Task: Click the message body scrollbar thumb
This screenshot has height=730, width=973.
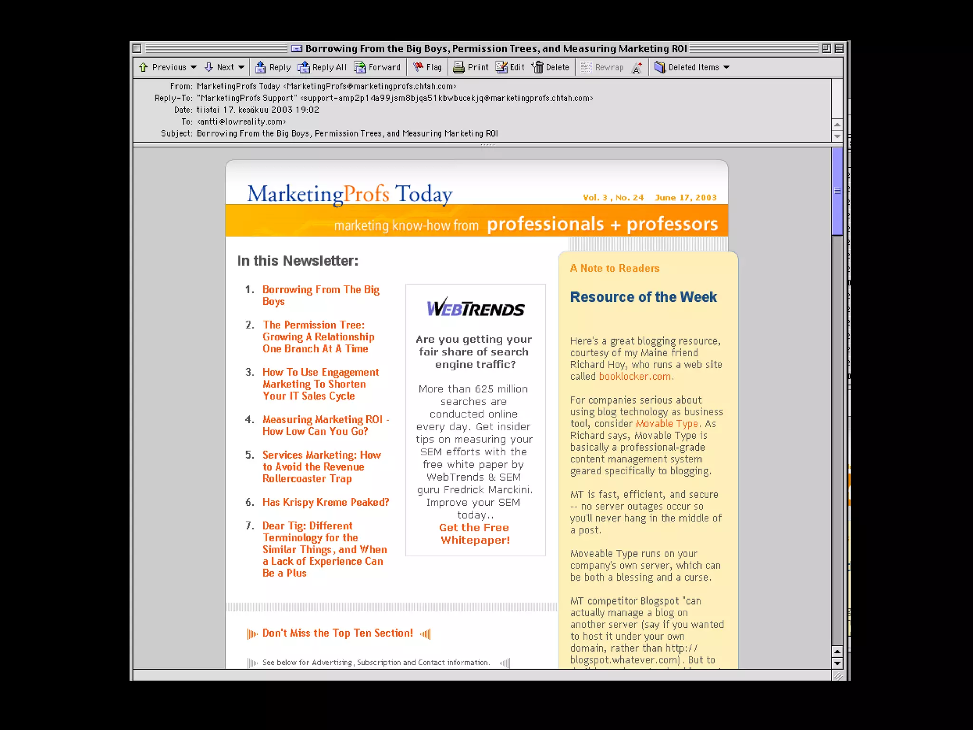Action: [837, 192]
